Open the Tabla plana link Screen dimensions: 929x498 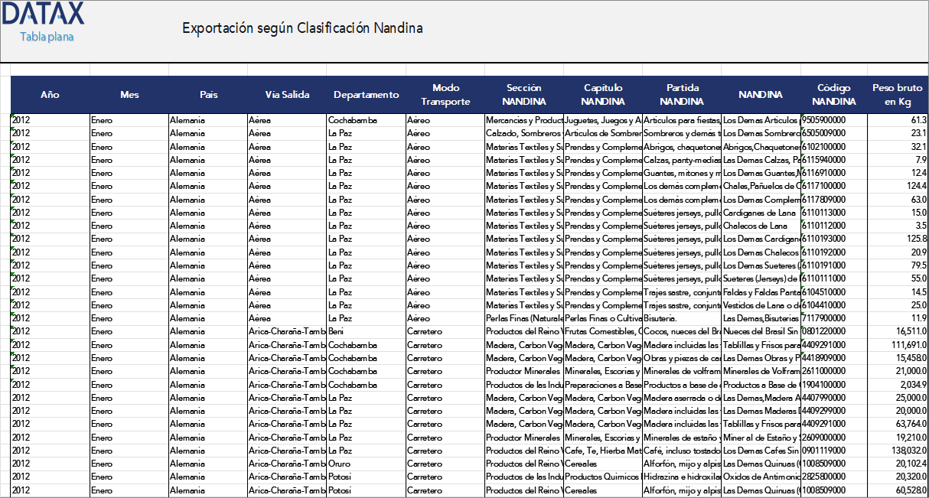click(47, 37)
